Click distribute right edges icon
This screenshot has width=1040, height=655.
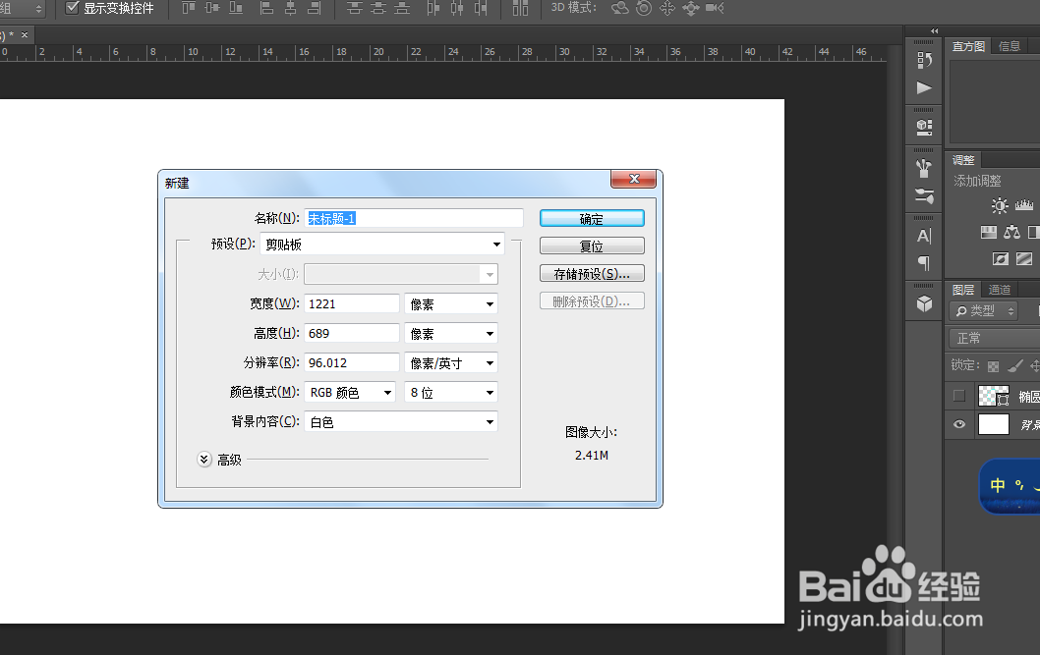pos(481,8)
